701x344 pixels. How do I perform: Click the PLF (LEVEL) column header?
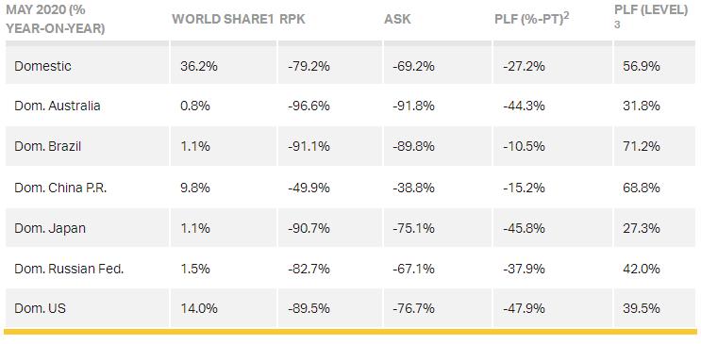pos(651,15)
